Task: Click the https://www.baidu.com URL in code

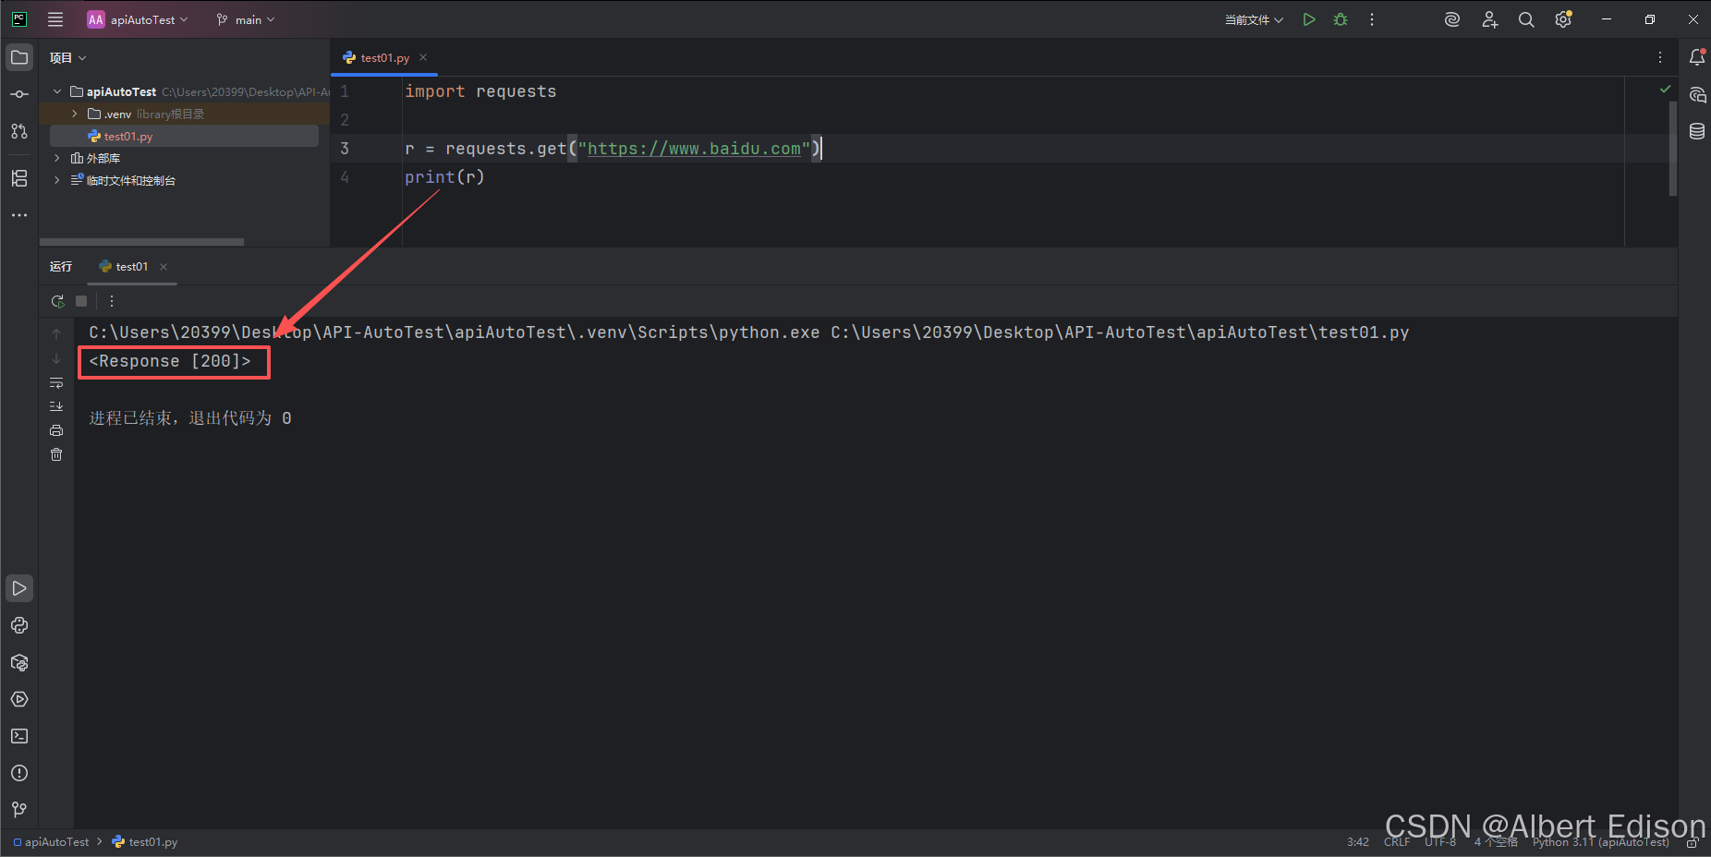Action: tap(694, 149)
